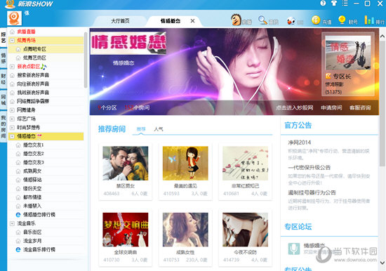Open the 综艺 vertical side tab
386x271 pixels.
pos(4,38)
